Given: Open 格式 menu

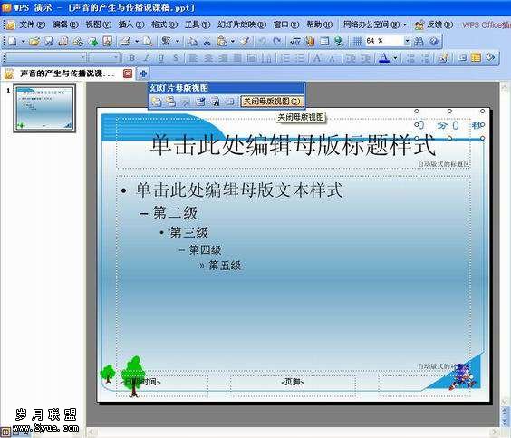Looking at the screenshot, I should [164, 24].
